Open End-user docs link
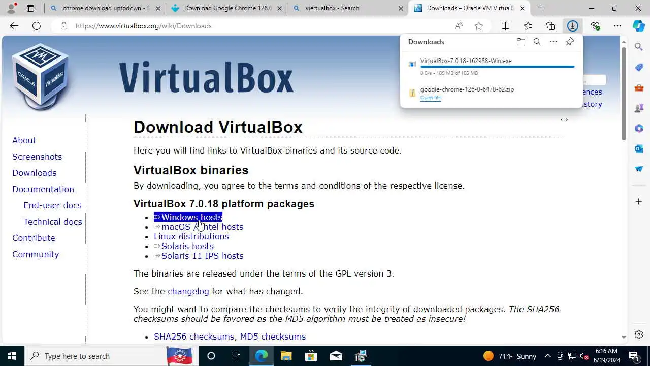The width and height of the screenshot is (650, 366). click(x=52, y=205)
